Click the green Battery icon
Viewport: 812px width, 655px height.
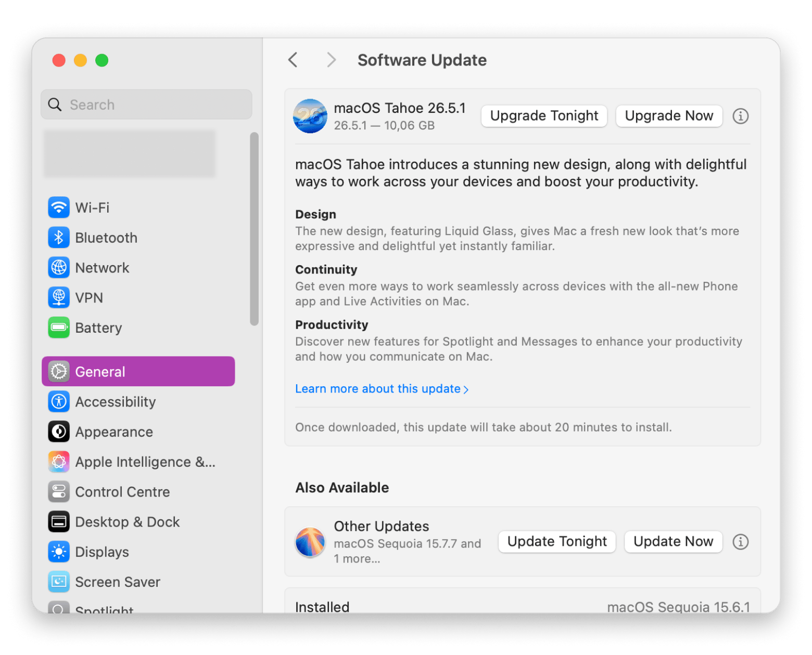click(x=59, y=327)
